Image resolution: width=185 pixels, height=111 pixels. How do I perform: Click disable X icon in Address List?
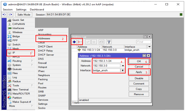point(94,42)
